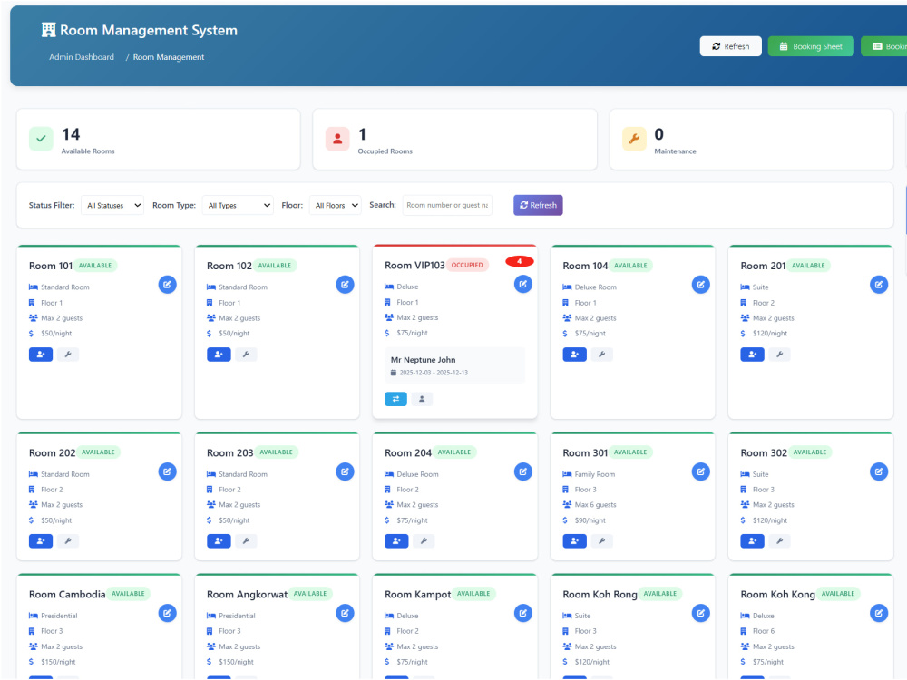Viewport: 907px width, 680px height.
Task: Click Room Management breadcrumb
Action: point(169,57)
